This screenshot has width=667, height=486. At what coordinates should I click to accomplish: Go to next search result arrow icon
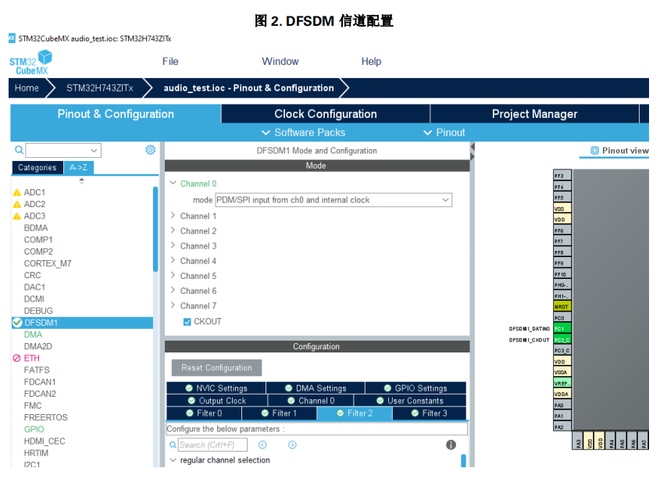(292, 445)
